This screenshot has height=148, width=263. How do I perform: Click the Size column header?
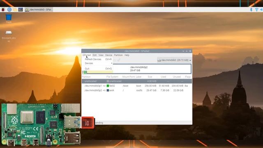pos(150,77)
